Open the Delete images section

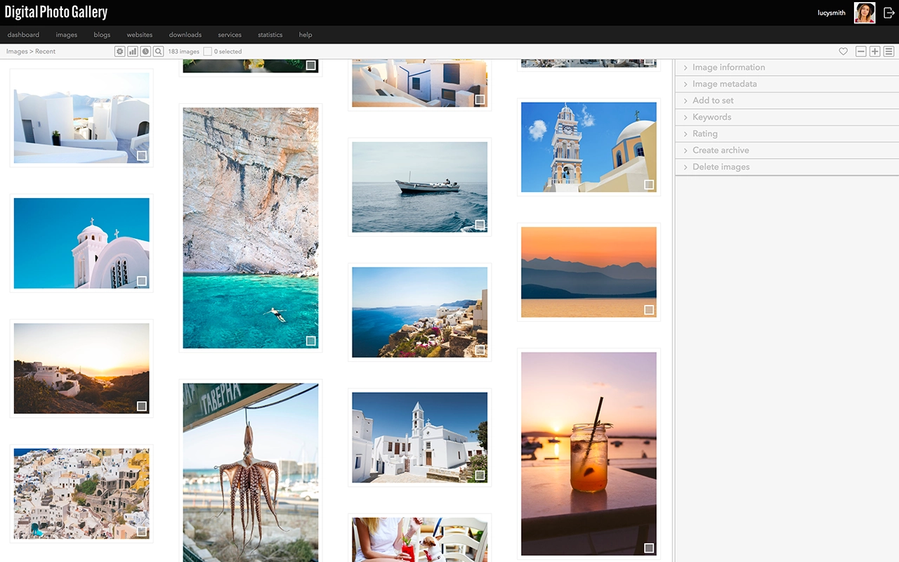coord(721,166)
